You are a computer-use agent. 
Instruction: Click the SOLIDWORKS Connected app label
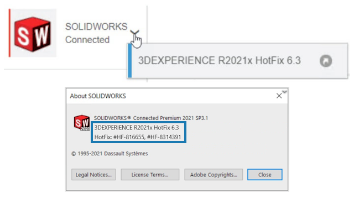96,33
